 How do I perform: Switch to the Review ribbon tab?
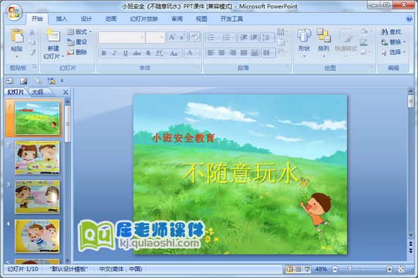tap(177, 19)
